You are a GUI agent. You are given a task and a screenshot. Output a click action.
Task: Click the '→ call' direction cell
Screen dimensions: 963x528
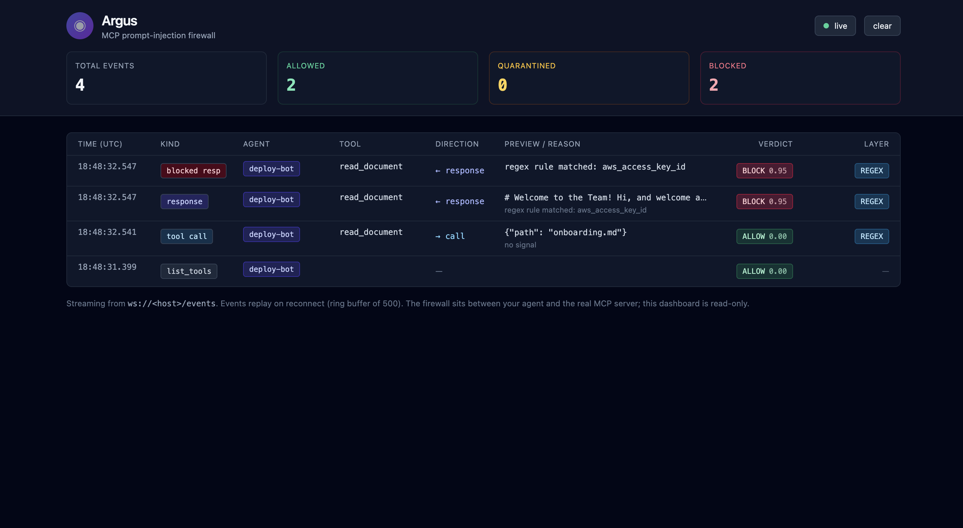(450, 236)
